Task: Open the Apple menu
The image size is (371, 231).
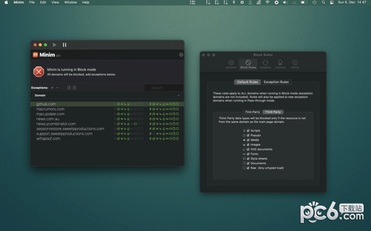Action: coord(6,2)
